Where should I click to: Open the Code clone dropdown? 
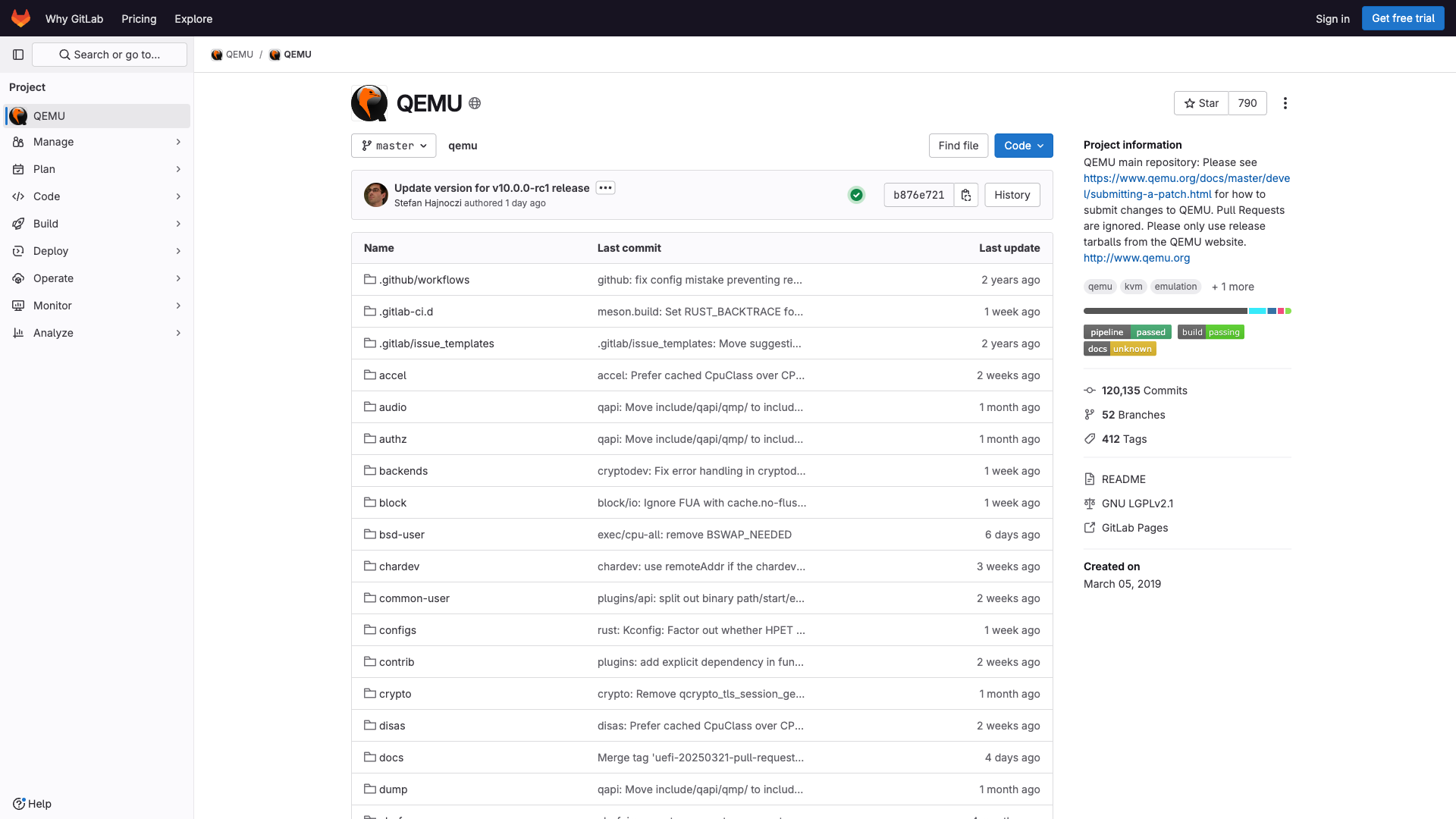[x=1023, y=146]
